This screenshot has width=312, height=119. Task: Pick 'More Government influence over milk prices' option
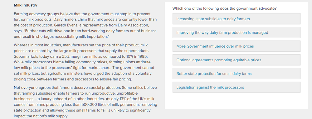coord(236,46)
